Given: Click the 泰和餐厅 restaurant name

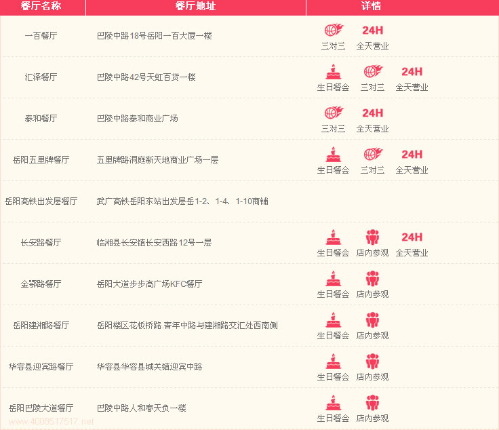Looking at the screenshot, I should (41, 119).
